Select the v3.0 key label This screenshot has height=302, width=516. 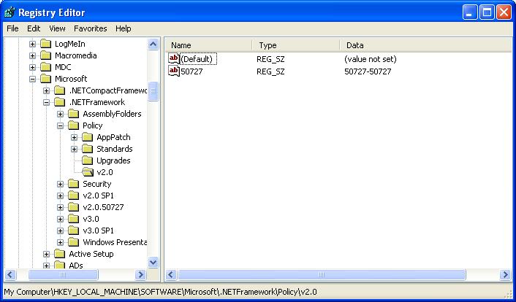click(91, 219)
